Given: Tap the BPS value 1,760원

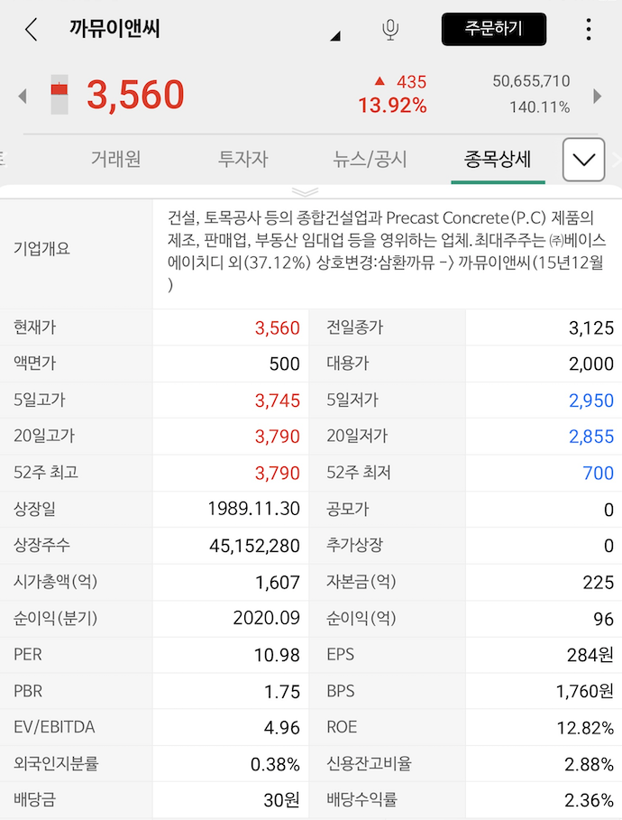Looking at the screenshot, I should pos(584,691).
